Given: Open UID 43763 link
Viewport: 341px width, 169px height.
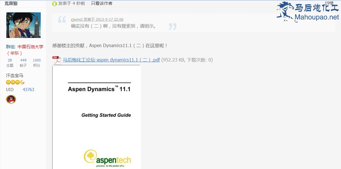Looking at the screenshot, I should 28,90.
